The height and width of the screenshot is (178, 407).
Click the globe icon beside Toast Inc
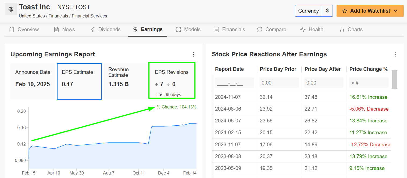(11, 9)
